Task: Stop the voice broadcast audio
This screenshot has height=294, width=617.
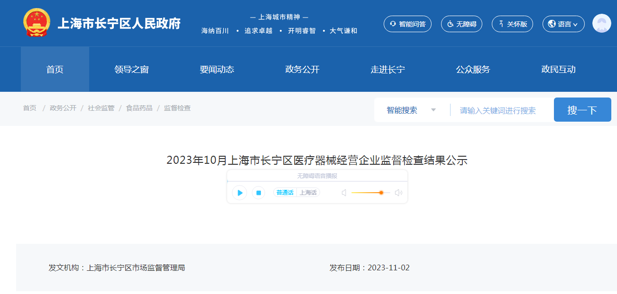Action: click(258, 193)
